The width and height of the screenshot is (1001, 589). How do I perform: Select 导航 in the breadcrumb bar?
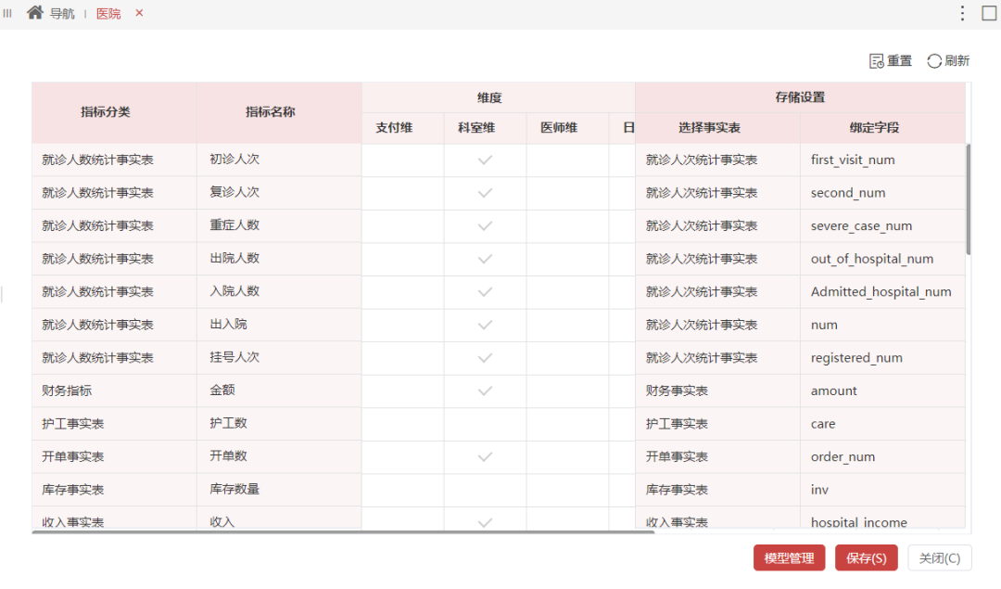pyautogui.click(x=61, y=14)
